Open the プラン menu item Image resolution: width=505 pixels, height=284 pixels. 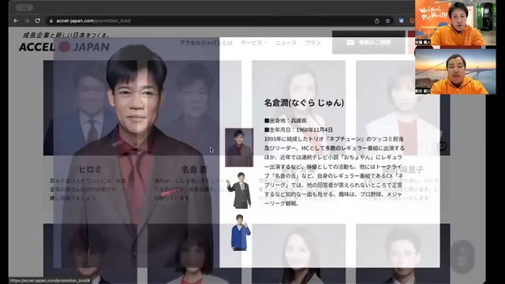tap(312, 43)
